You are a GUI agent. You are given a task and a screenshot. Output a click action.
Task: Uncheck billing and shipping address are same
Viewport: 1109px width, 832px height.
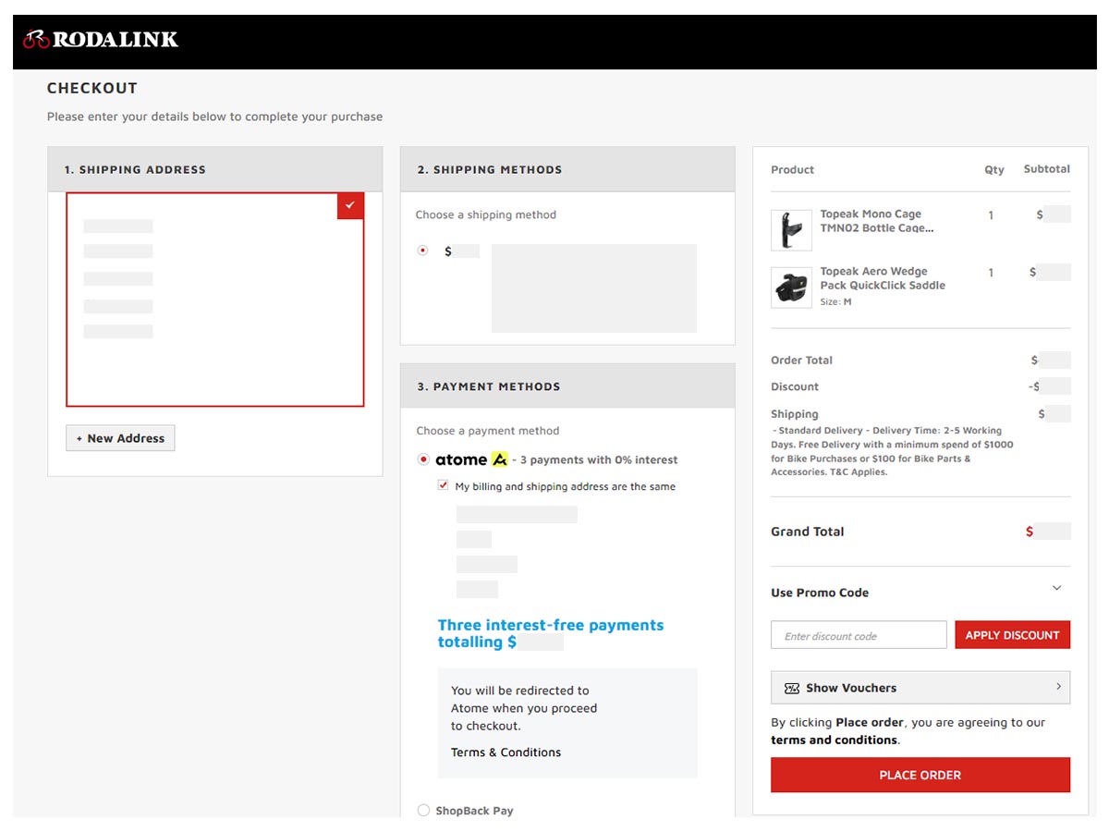(x=444, y=486)
